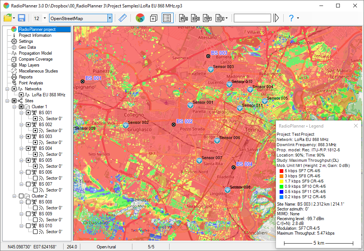Open a project with the folder icon
Screen dimensions: 364x251
8,18
